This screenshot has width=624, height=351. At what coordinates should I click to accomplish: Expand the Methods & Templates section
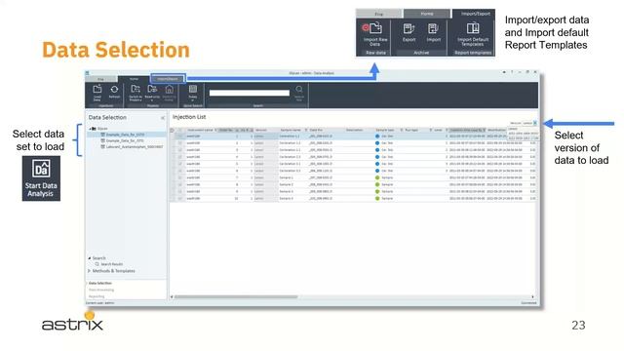[90, 271]
